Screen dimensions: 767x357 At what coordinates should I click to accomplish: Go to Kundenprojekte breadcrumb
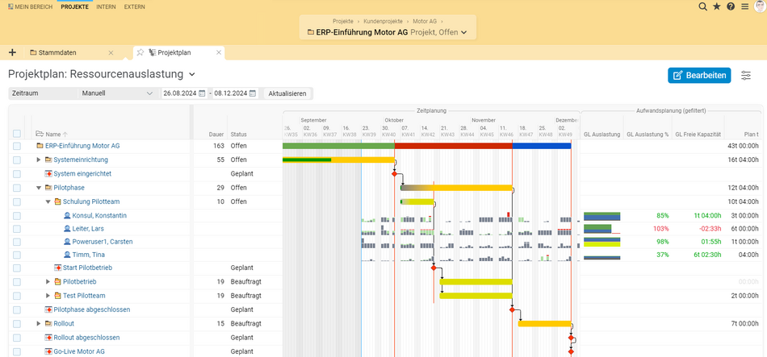coord(384,22)
